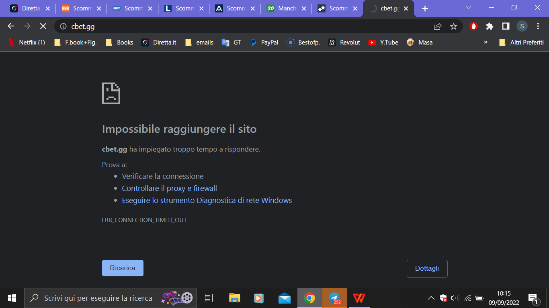Open Controllare il proxy e firewall link
Screen dimensions: 549x308
tap(169, 188)
